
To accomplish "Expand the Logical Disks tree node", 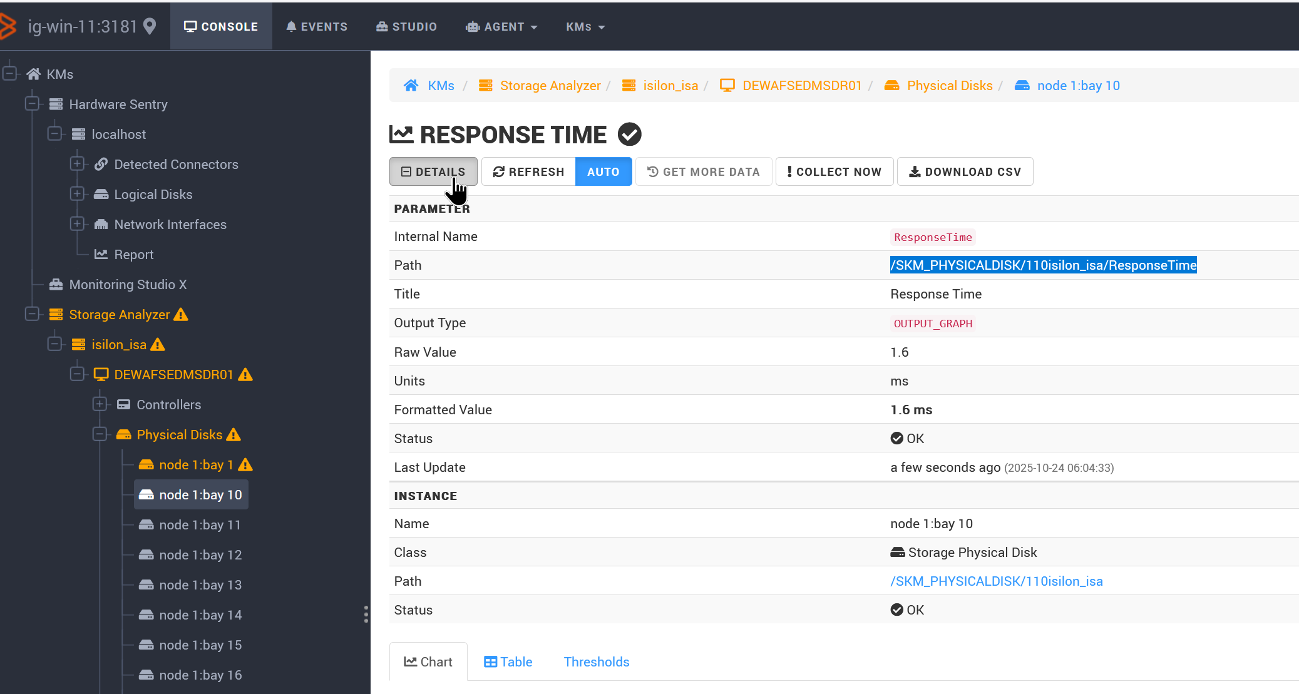I will pyautogui.click(x=77, y=194).
